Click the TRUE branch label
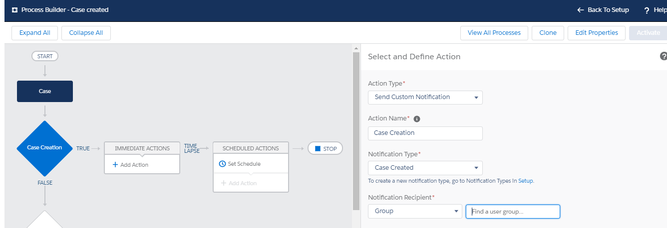This screenshot has height=228, width=667. (83, 148)
